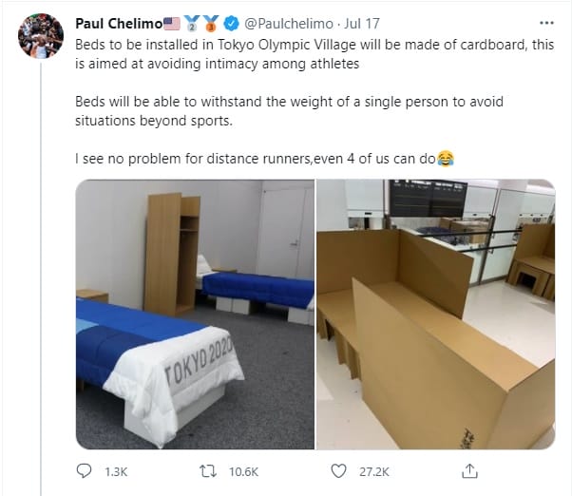Click the 1.3K replies count
The height and width of the screenshot is (496, 572).
[x=115, y=471]
